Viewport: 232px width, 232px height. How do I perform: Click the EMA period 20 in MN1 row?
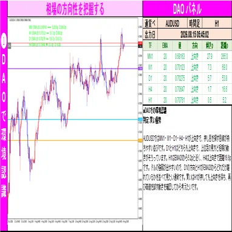(x=165, y=56)
